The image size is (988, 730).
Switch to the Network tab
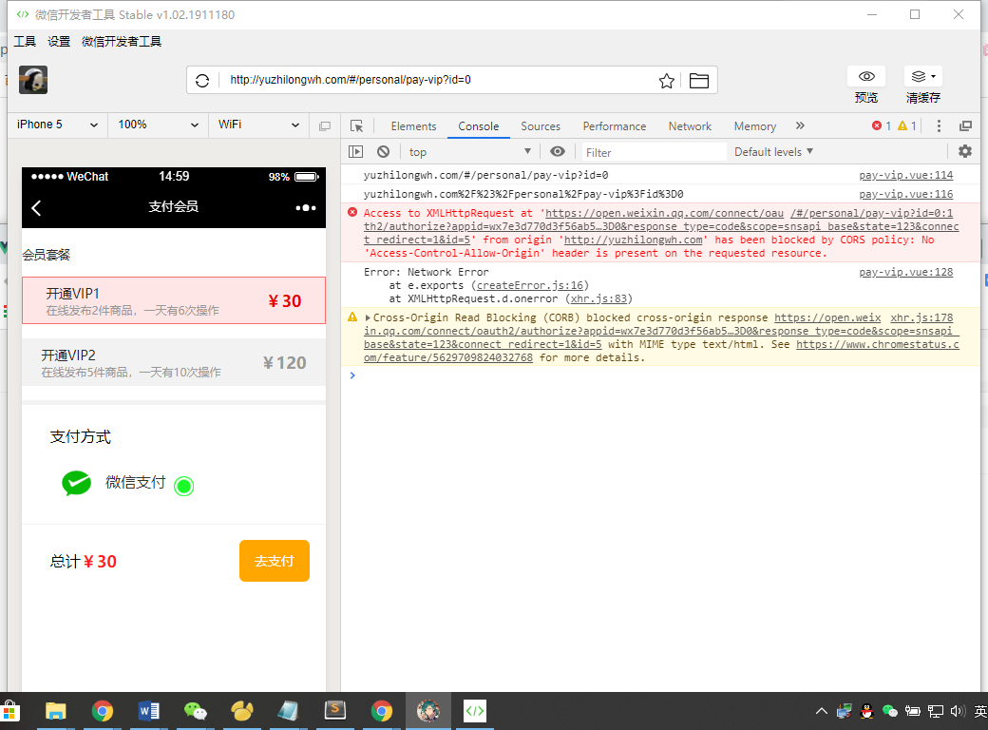coord(690,126)
